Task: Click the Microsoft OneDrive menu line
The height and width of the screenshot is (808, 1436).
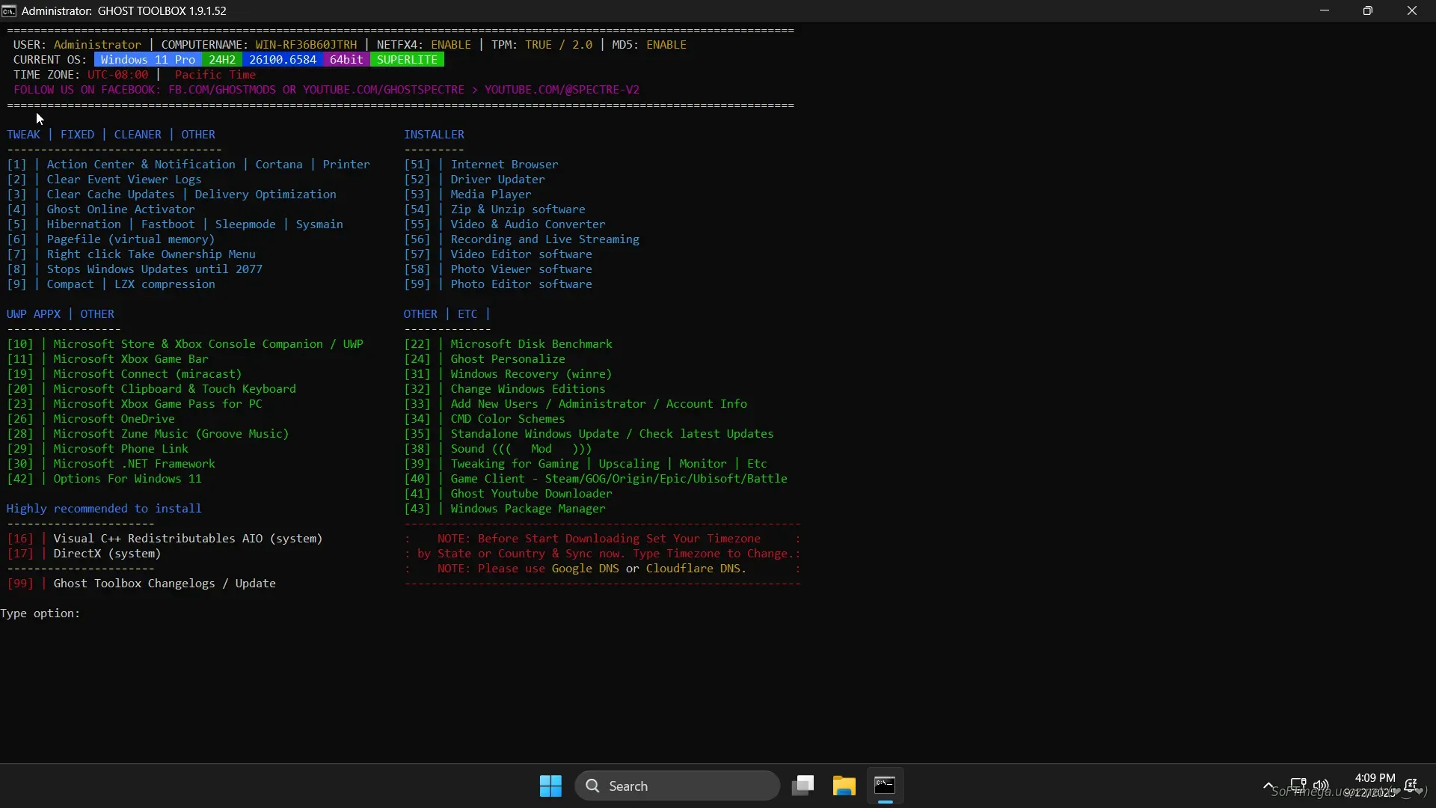Action: coord(114,419)
